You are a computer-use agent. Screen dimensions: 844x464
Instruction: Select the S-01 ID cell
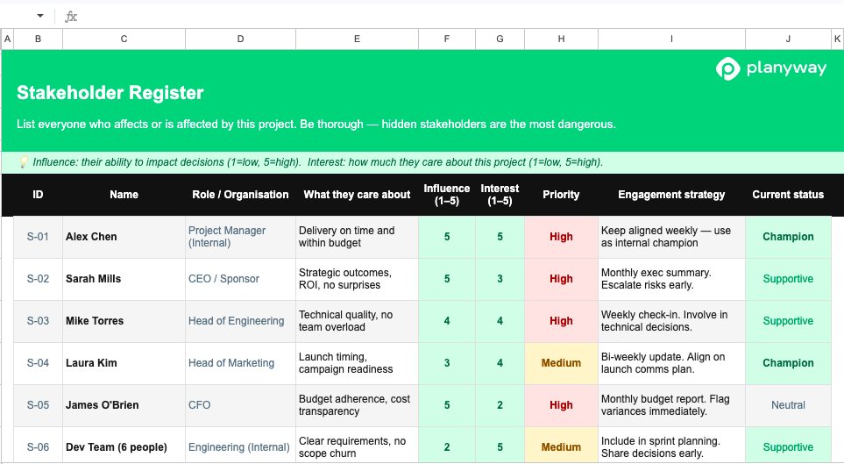pos(38,237)
